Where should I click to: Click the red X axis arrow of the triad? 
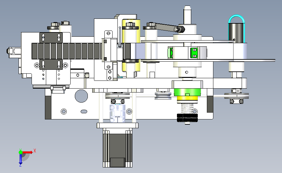(28, 153)
